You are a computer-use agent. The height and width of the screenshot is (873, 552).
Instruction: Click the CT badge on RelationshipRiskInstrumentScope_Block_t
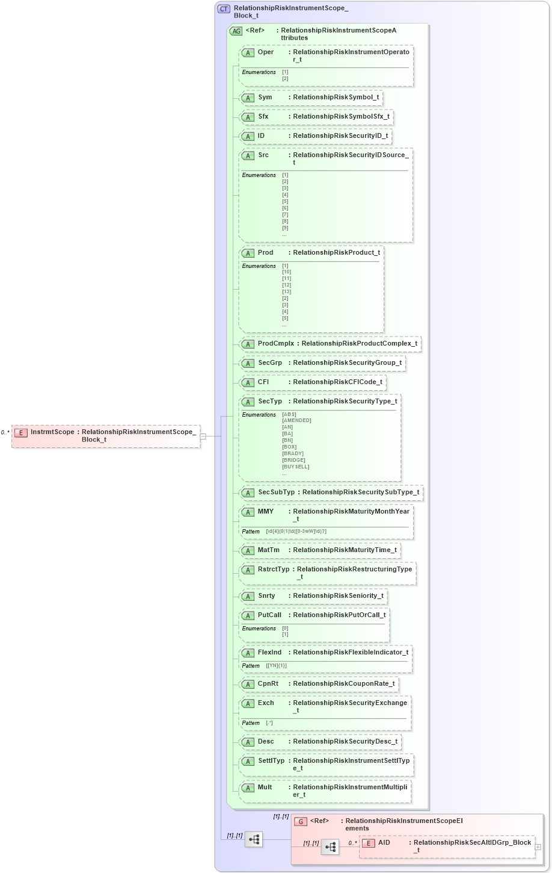223,8
